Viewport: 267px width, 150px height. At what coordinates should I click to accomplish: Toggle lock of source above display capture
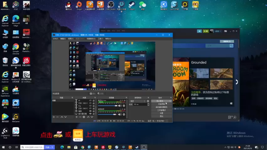pyautogui.click(x=93, y=111)
